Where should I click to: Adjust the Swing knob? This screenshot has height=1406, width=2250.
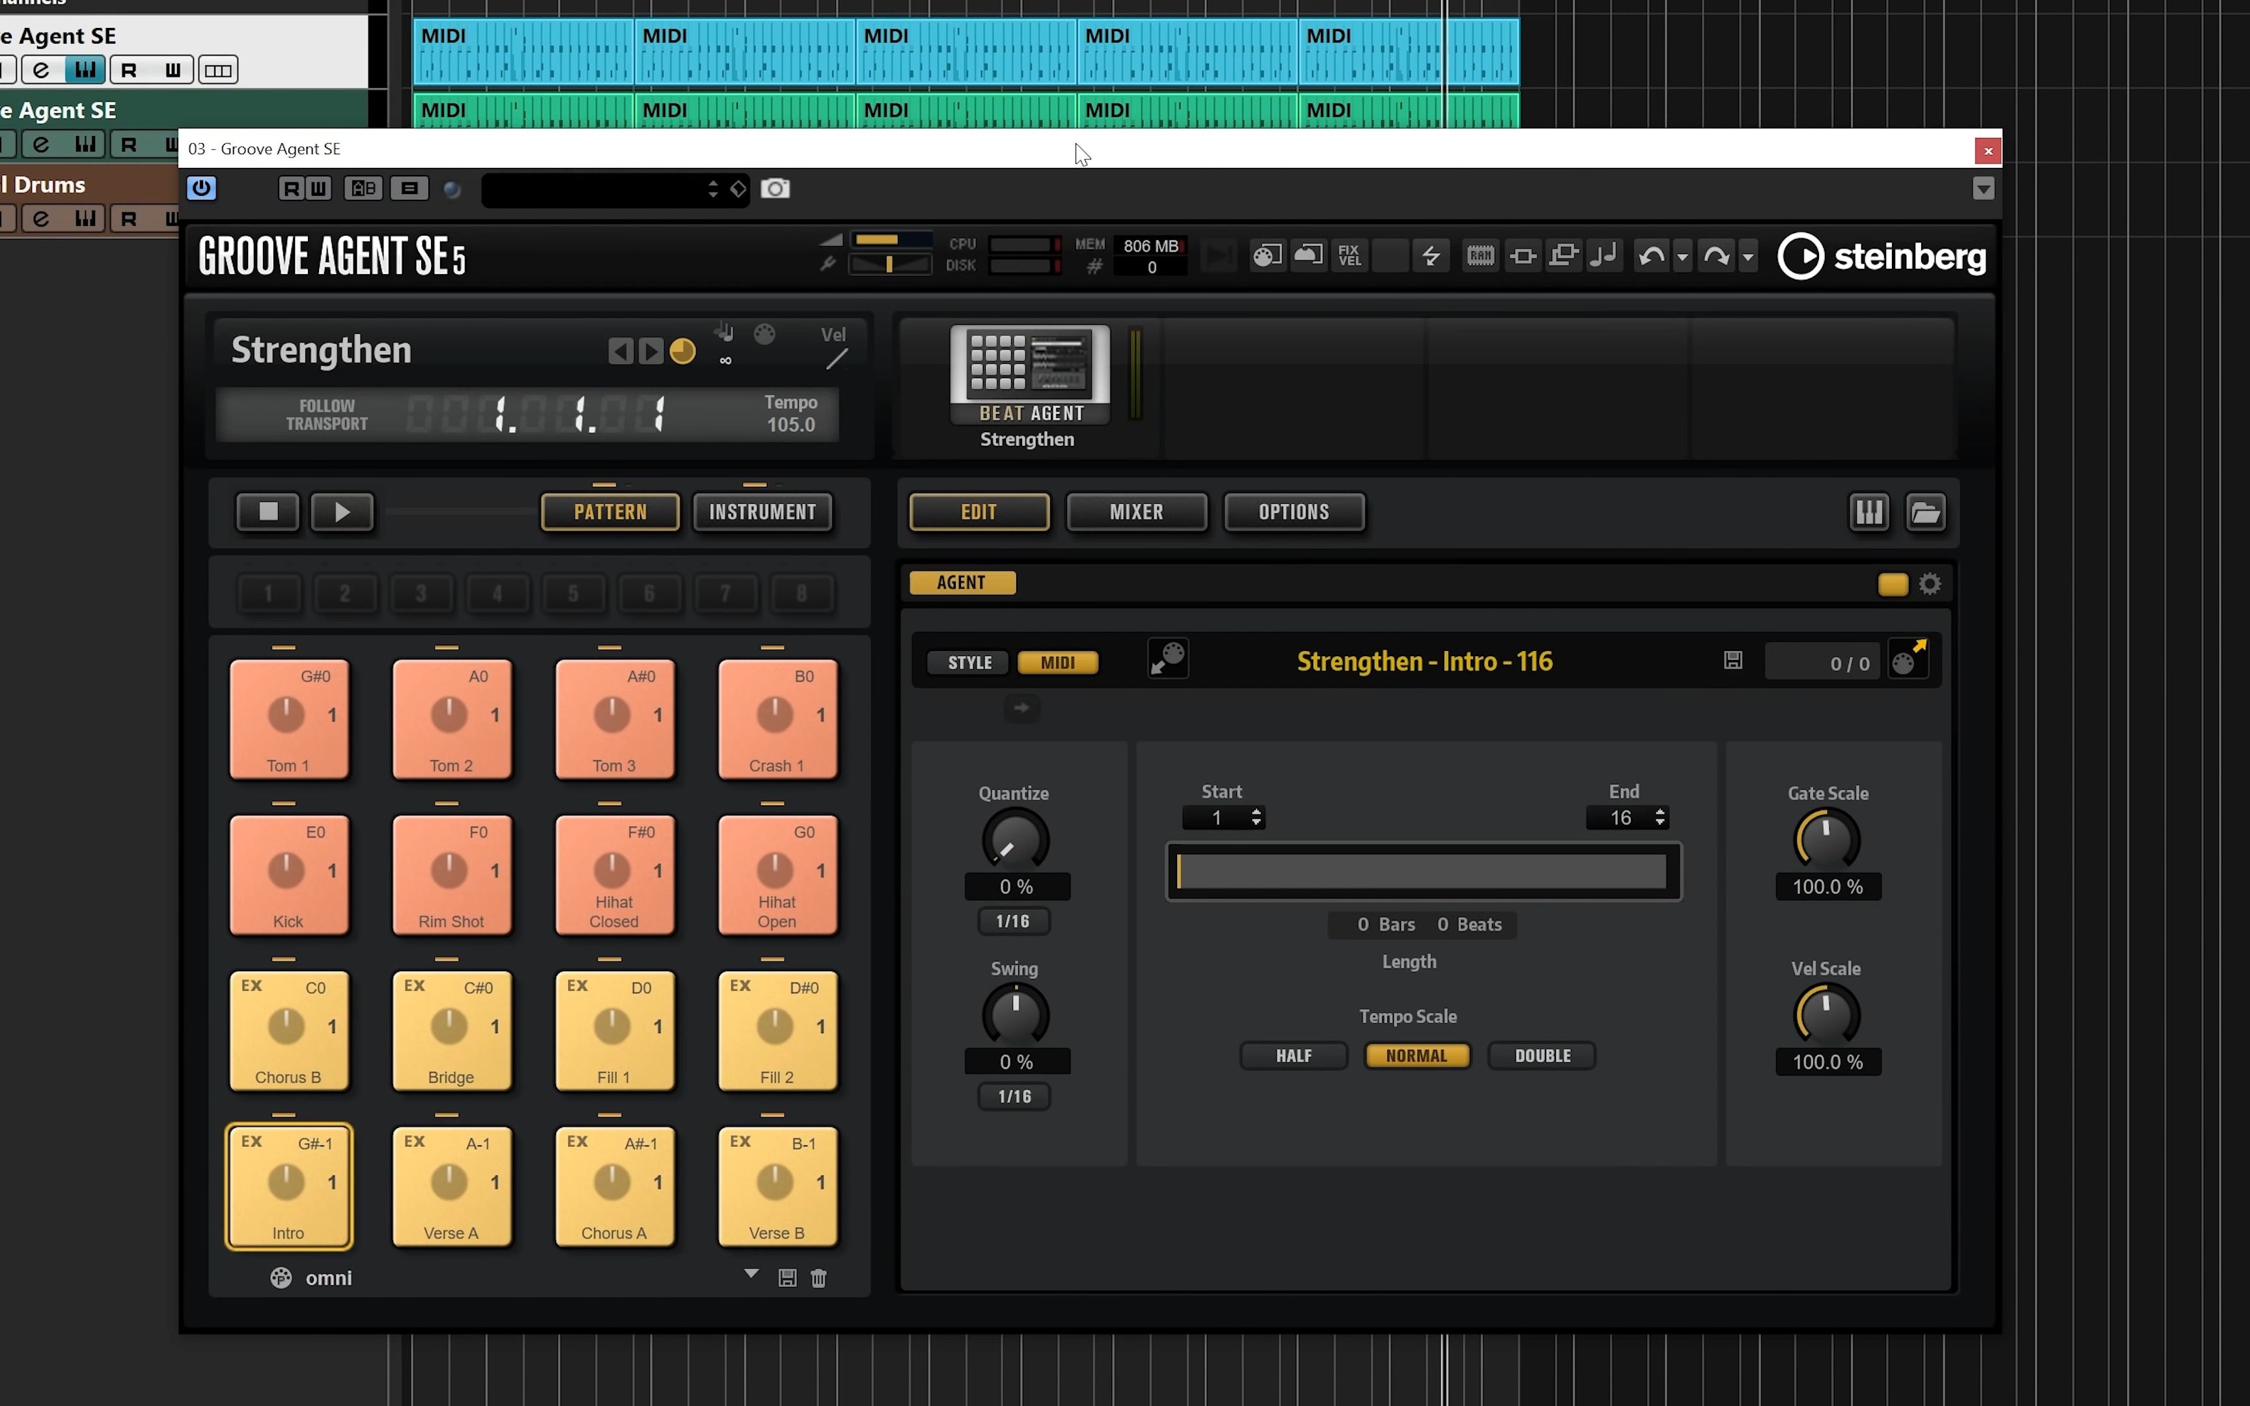1015,1015
